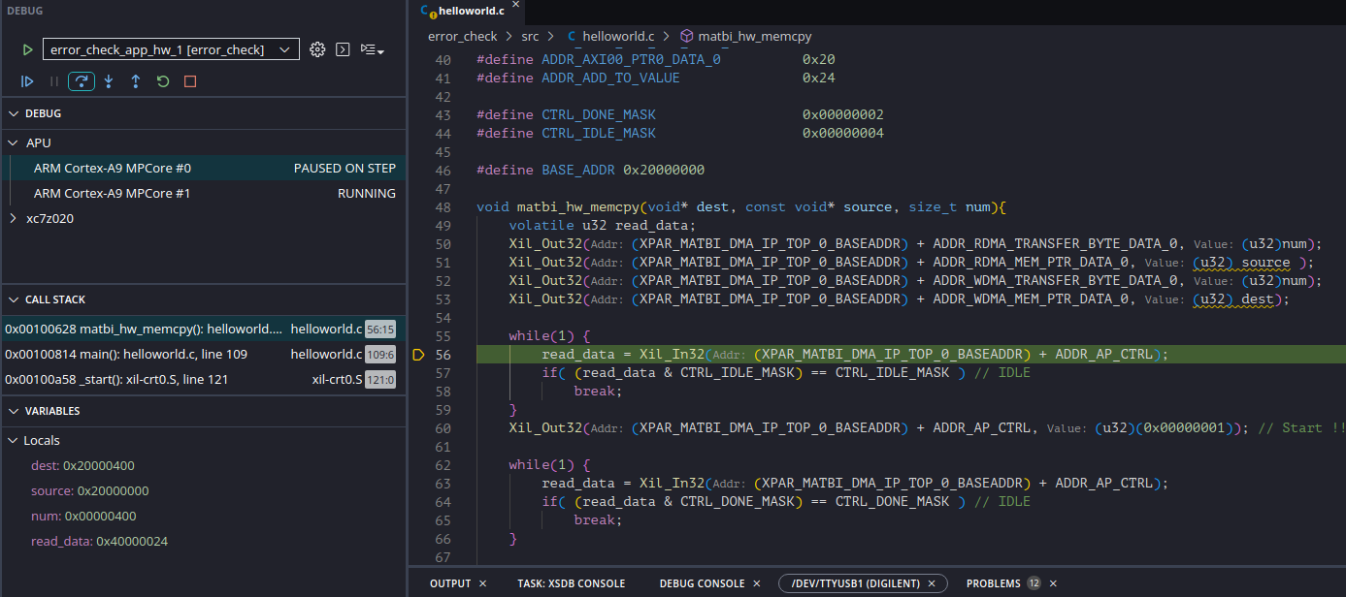Collapse the VARIABLES section

(14, 411)
